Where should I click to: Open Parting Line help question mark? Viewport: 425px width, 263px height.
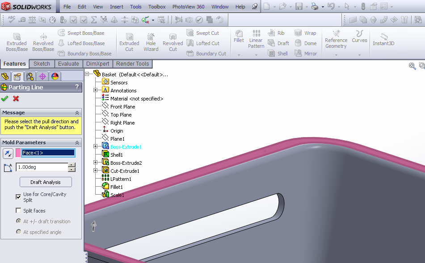[77, 87]
